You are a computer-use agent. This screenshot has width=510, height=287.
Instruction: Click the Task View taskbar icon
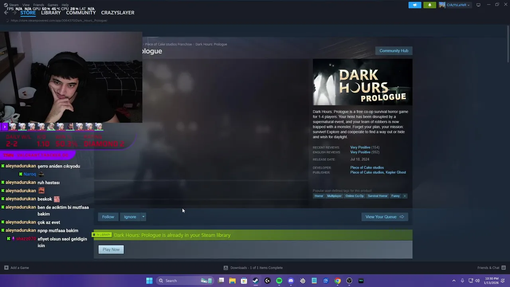tap(221, 281)
